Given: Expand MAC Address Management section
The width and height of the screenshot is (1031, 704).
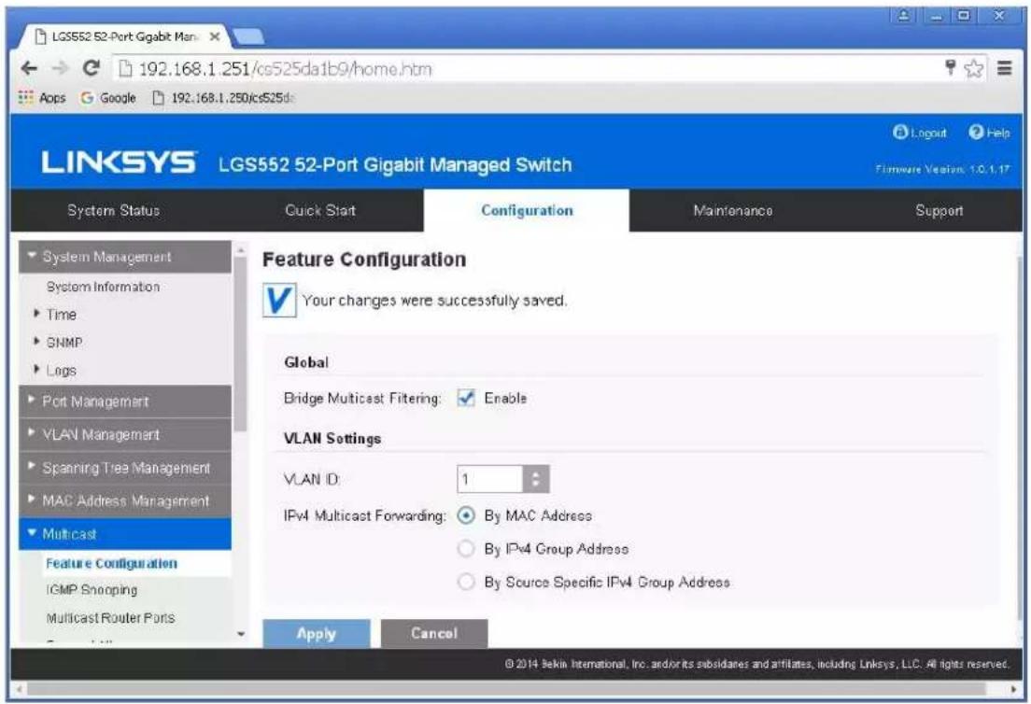Looking at the screenshot, I should tap(125, 500).
